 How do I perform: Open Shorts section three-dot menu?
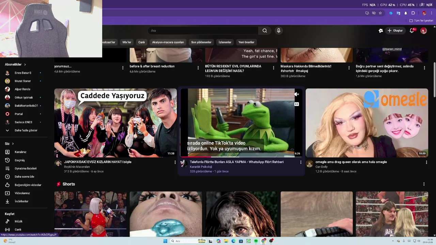point(424,184)
